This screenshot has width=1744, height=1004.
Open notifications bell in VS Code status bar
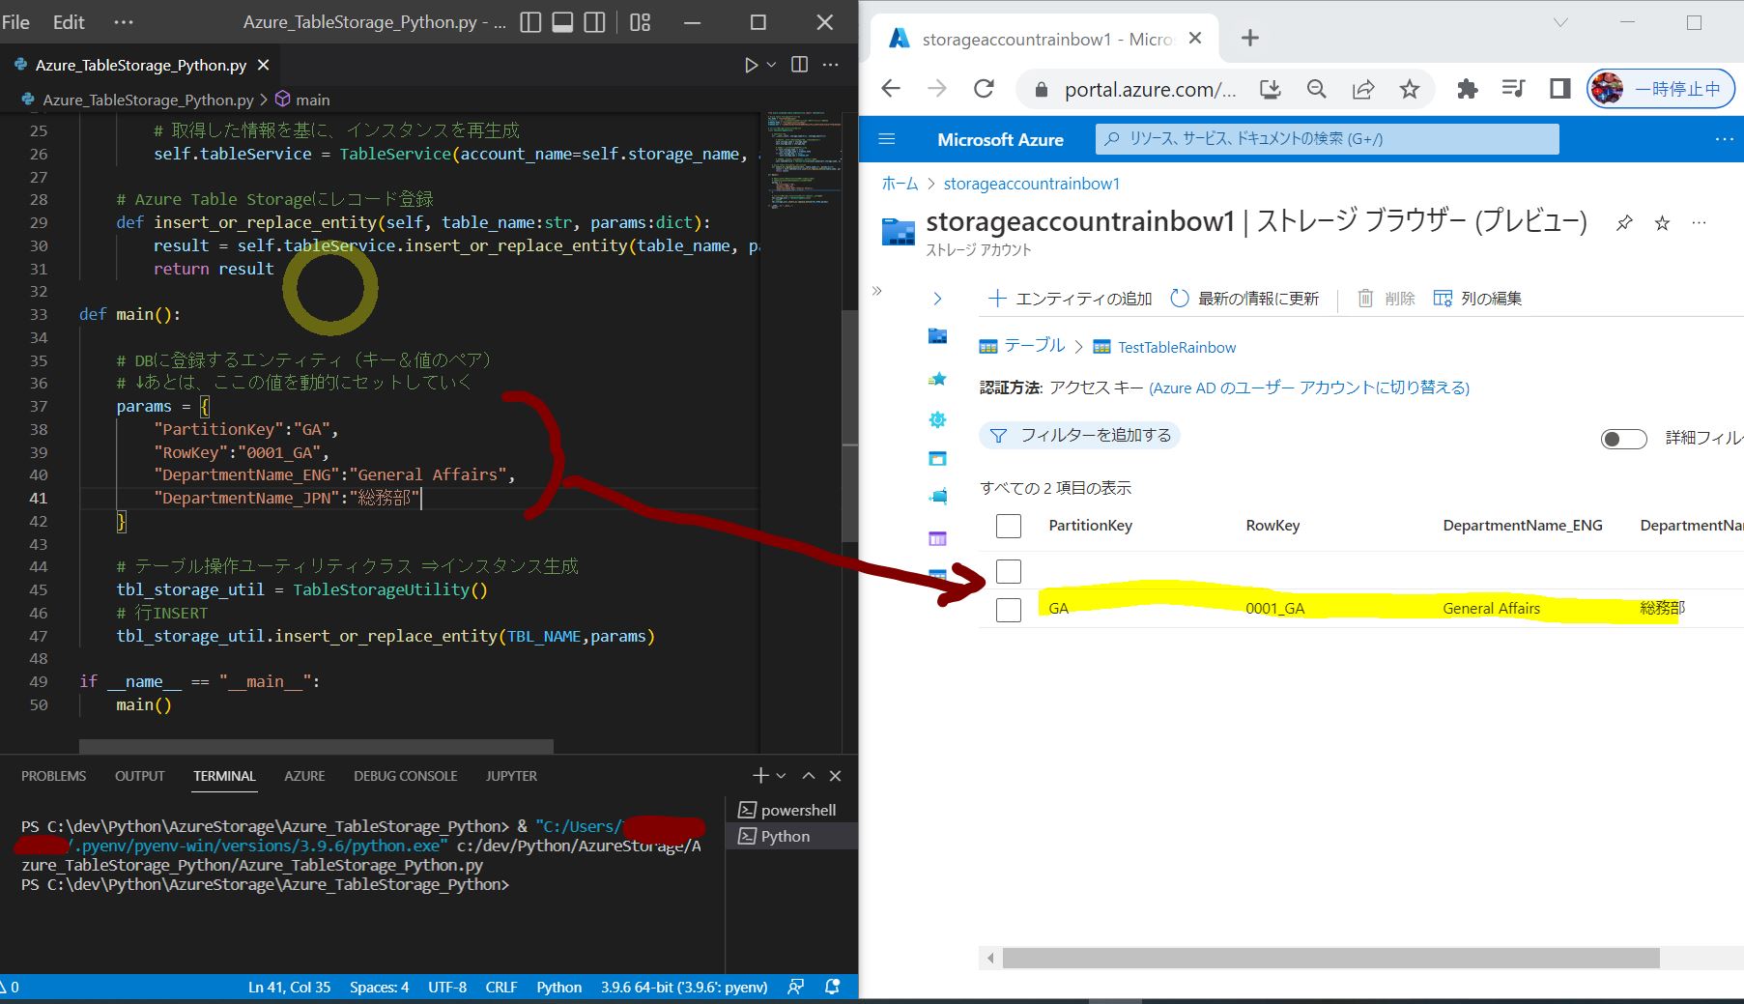[833, 988]
